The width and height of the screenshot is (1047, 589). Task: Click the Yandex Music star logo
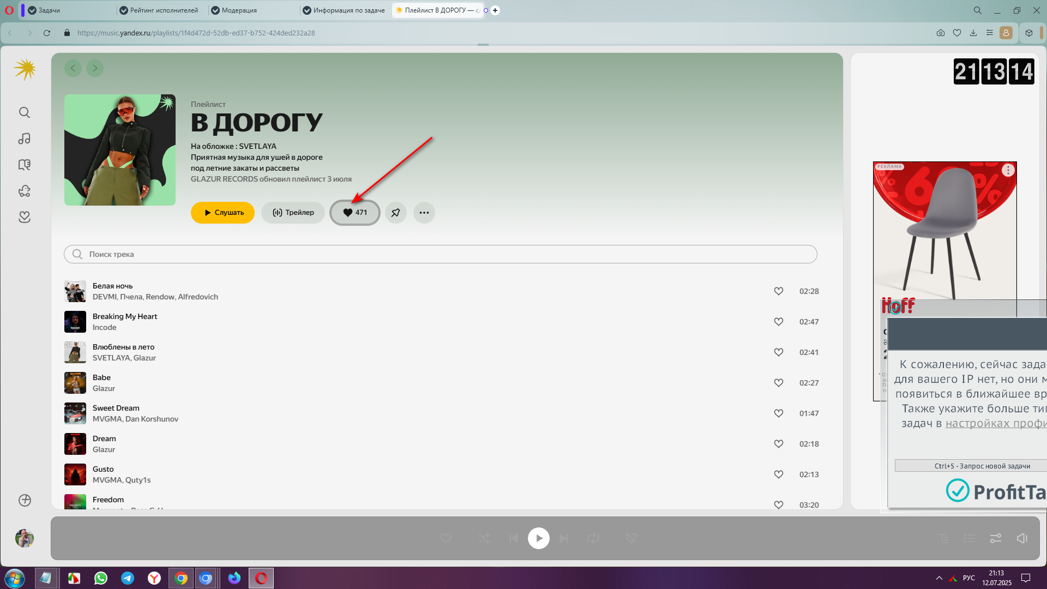(x=25, y=69)
